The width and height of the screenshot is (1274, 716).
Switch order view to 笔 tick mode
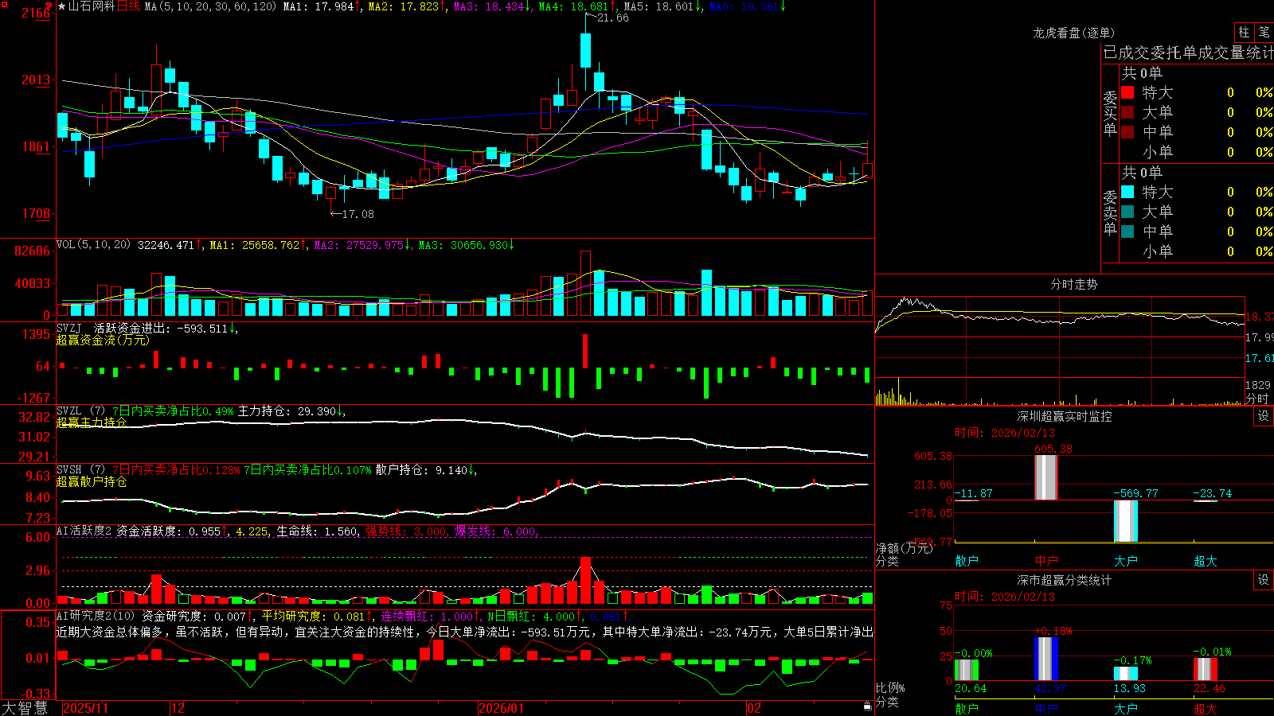click(1264, 32)
